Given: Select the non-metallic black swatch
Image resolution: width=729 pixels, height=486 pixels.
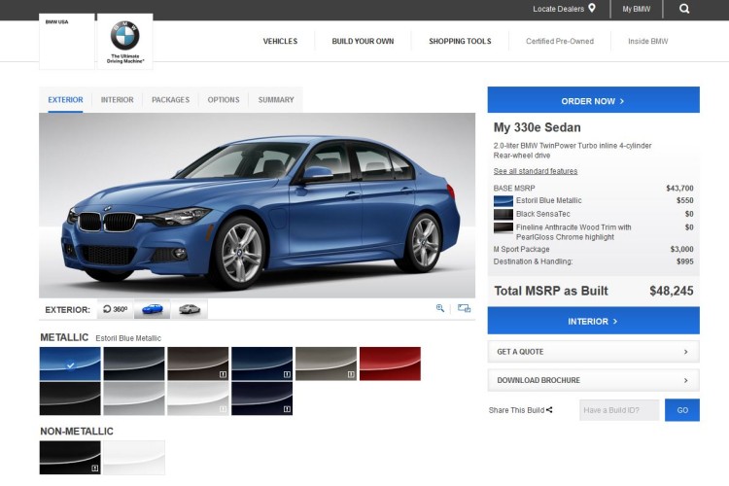Looking at the screenshot, I should tap(70, 458).
